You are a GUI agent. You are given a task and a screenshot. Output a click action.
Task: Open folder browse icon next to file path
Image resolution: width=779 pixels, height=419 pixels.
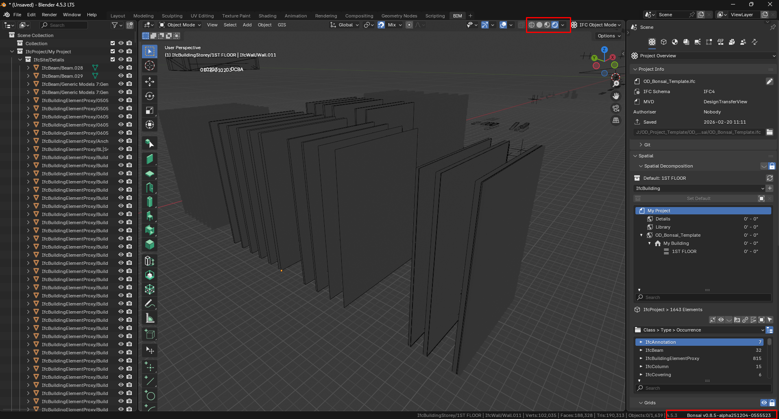(x=769, y=132)
